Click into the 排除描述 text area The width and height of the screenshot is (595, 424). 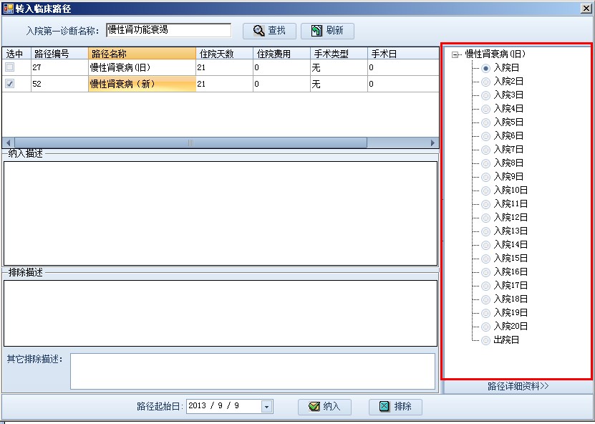tap(221, 313)
